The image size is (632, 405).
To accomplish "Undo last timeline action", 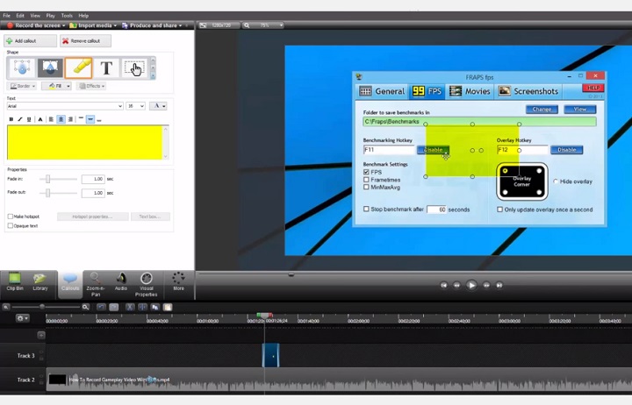I will click(x=101, y=307).
